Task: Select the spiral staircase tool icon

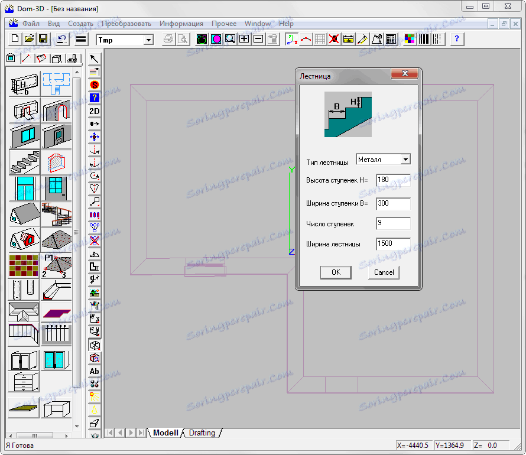Action: pyautogui.click(x=56, y=214)
